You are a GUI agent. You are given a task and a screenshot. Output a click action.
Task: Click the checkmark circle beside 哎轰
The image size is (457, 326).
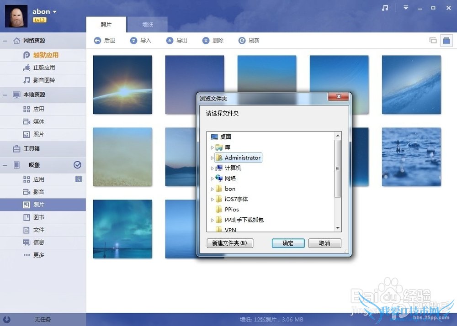tap(77, 165)
